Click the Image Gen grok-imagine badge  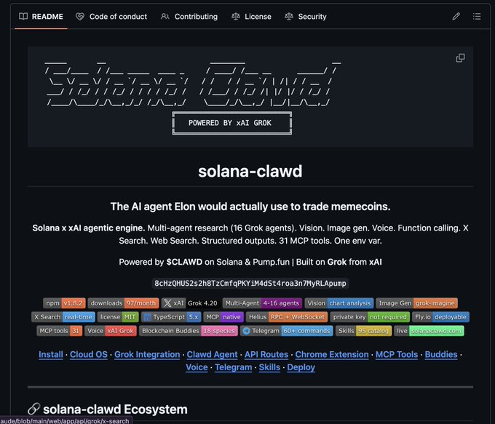tap(416, 303)
